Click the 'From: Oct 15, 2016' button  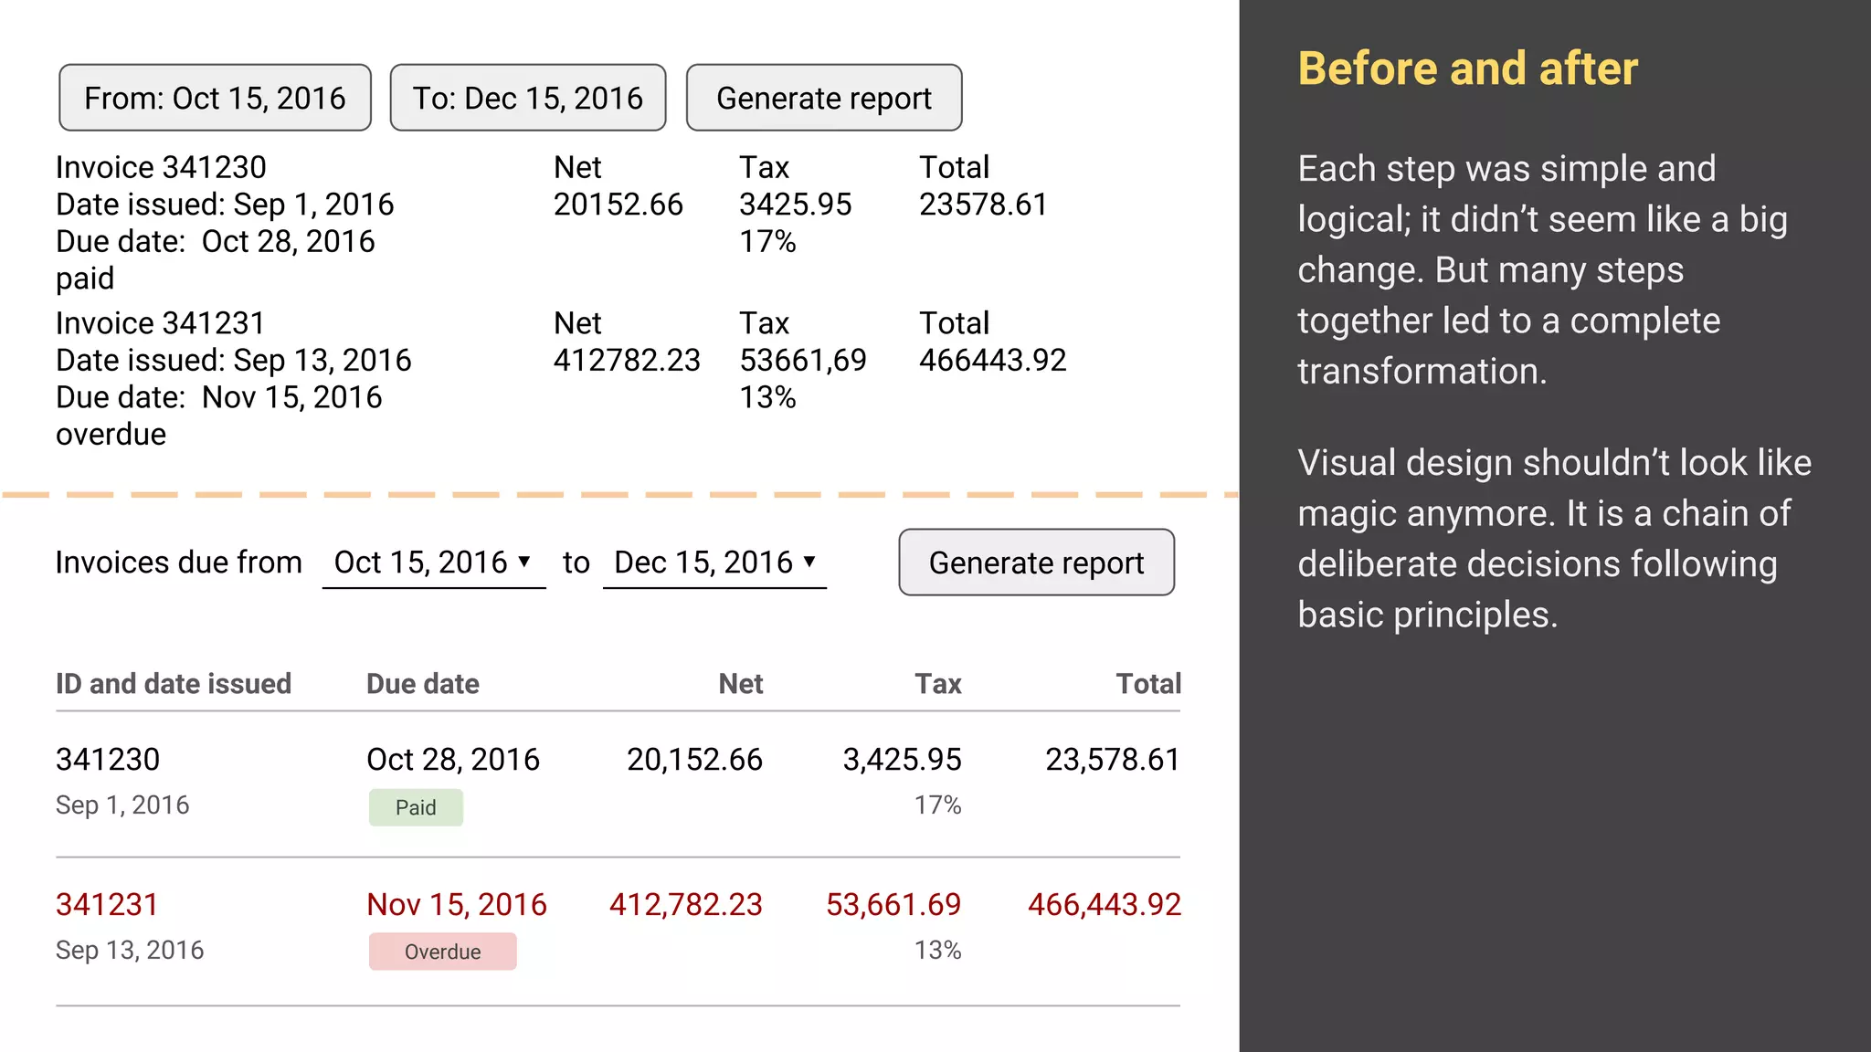click(215, 98)
